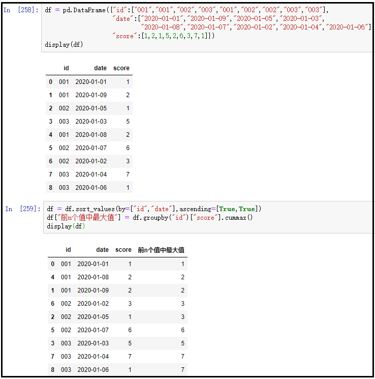Image resolution: width=375 pixels, height=379 pixels.
Task: Select 2020-01-09 date in first output table
Action: [91, 95]
